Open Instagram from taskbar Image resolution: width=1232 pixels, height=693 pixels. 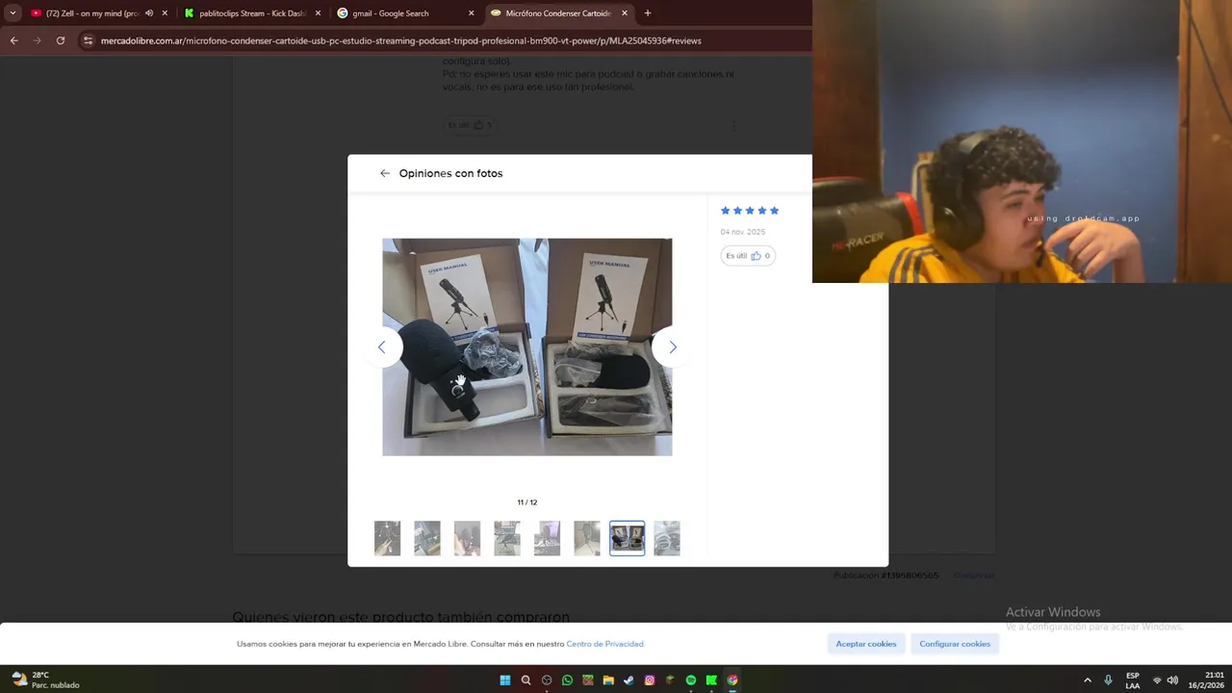pyautogui.click(x=650, y=680)
